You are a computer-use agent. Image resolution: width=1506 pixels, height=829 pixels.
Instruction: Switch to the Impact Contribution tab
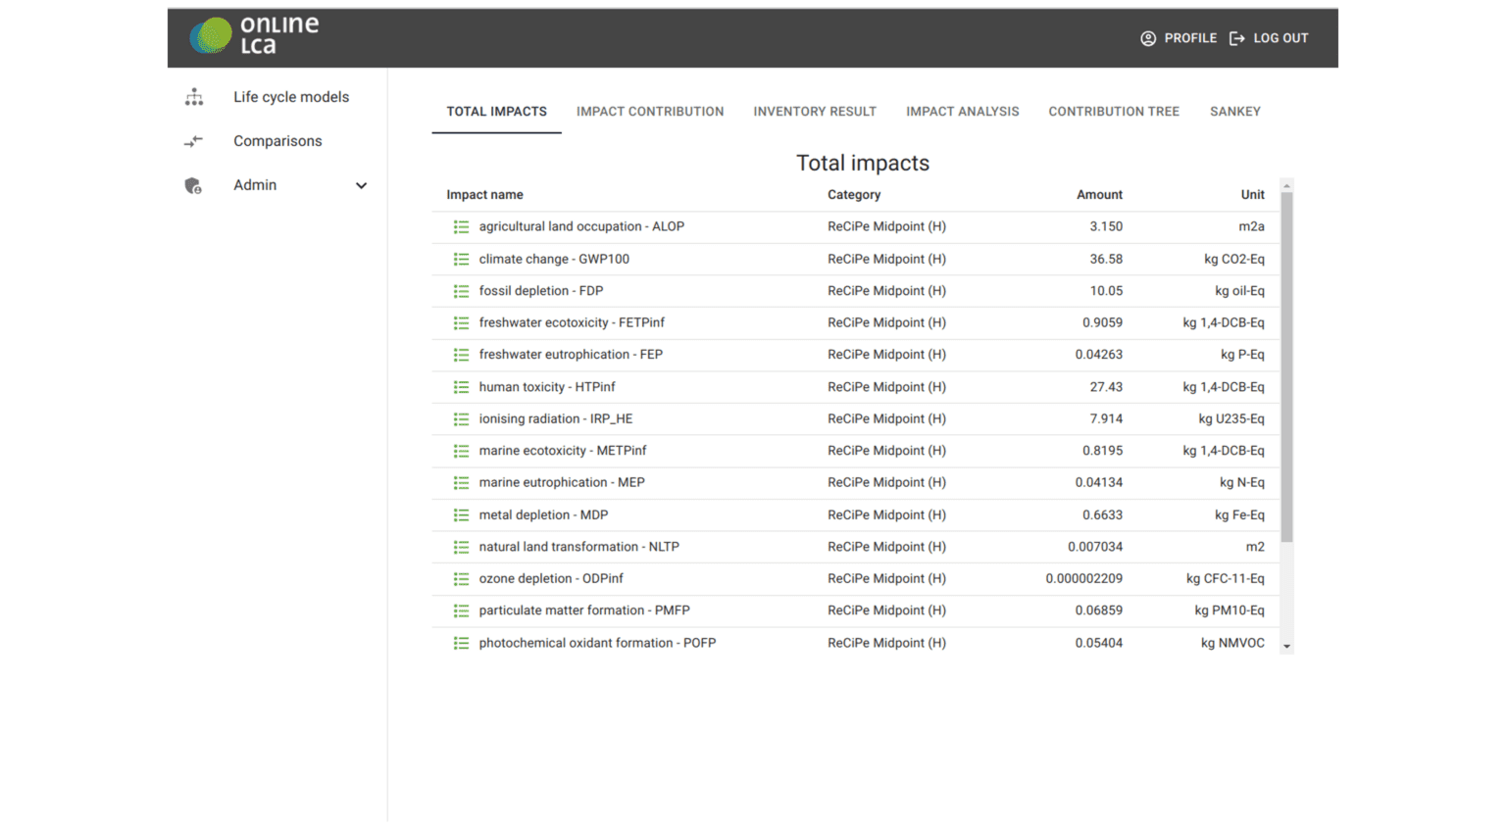coord(649,112)
